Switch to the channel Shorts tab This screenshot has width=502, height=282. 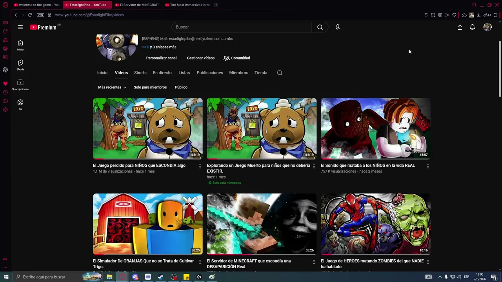tap(140, 73)
